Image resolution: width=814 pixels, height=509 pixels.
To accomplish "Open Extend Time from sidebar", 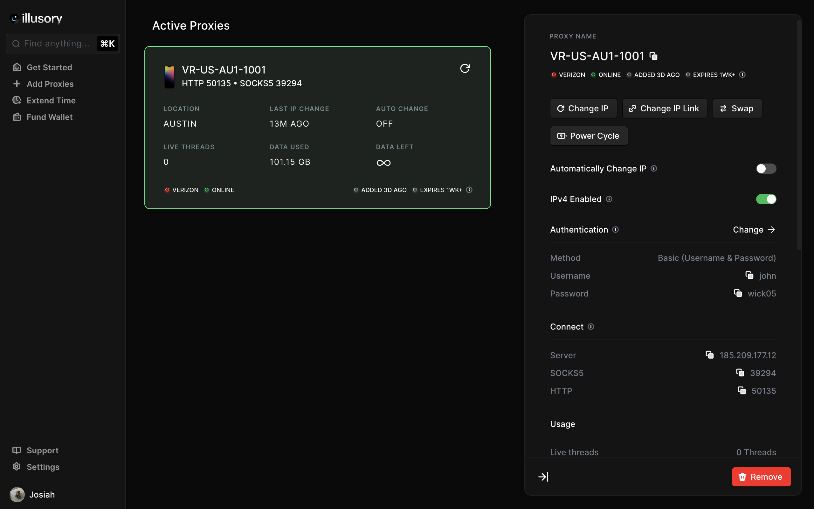I will (51, 100).
